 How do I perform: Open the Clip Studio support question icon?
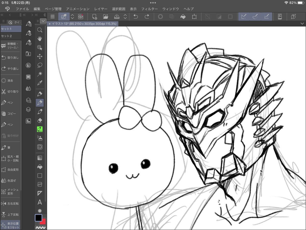tap(293, 17)
